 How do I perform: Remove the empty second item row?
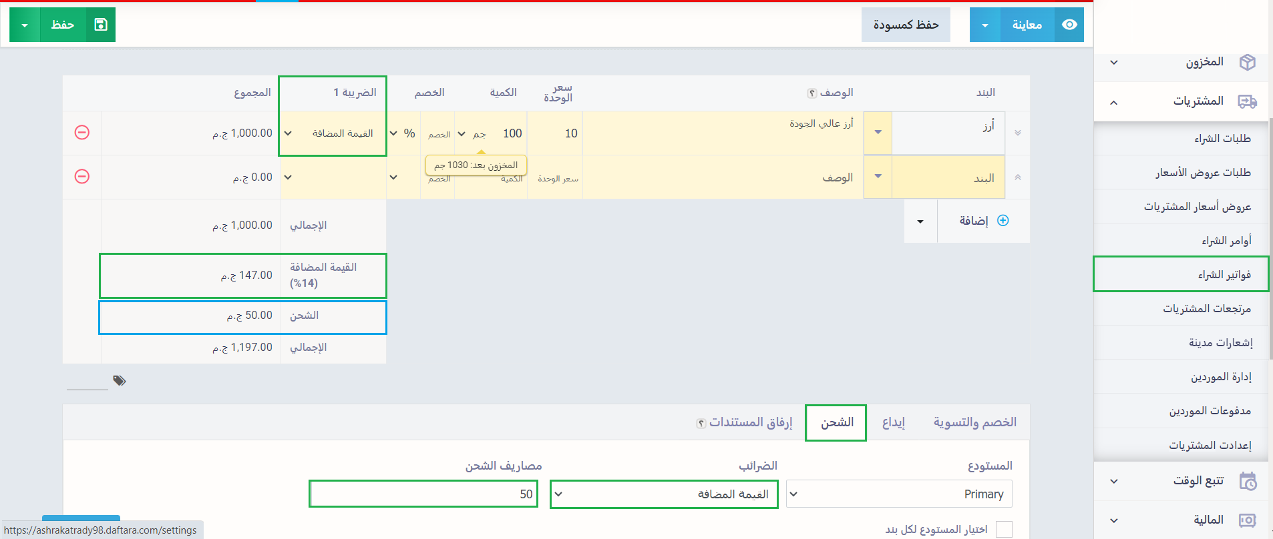(82, 177)
